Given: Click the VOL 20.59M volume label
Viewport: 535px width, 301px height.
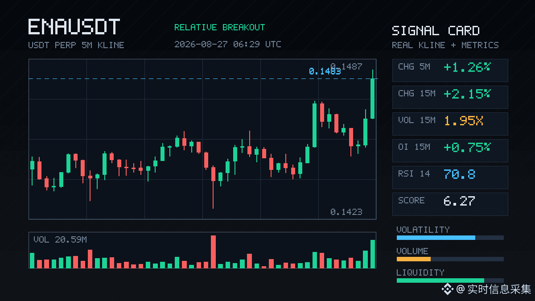Looking at the screenshot, I should (60, 240).
